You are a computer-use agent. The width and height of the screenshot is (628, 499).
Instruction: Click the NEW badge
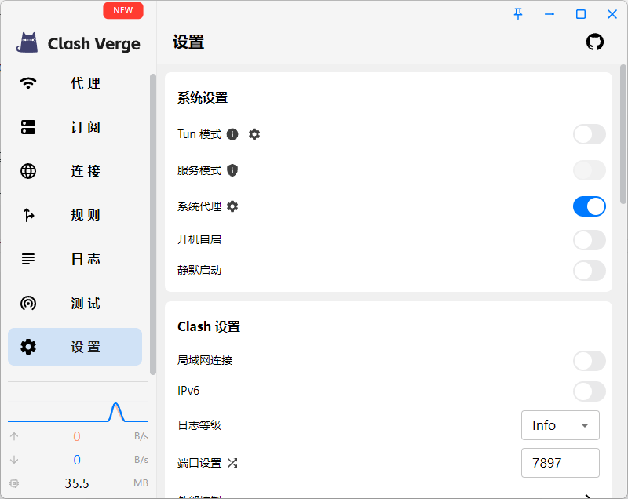click(x=123, y=10)
